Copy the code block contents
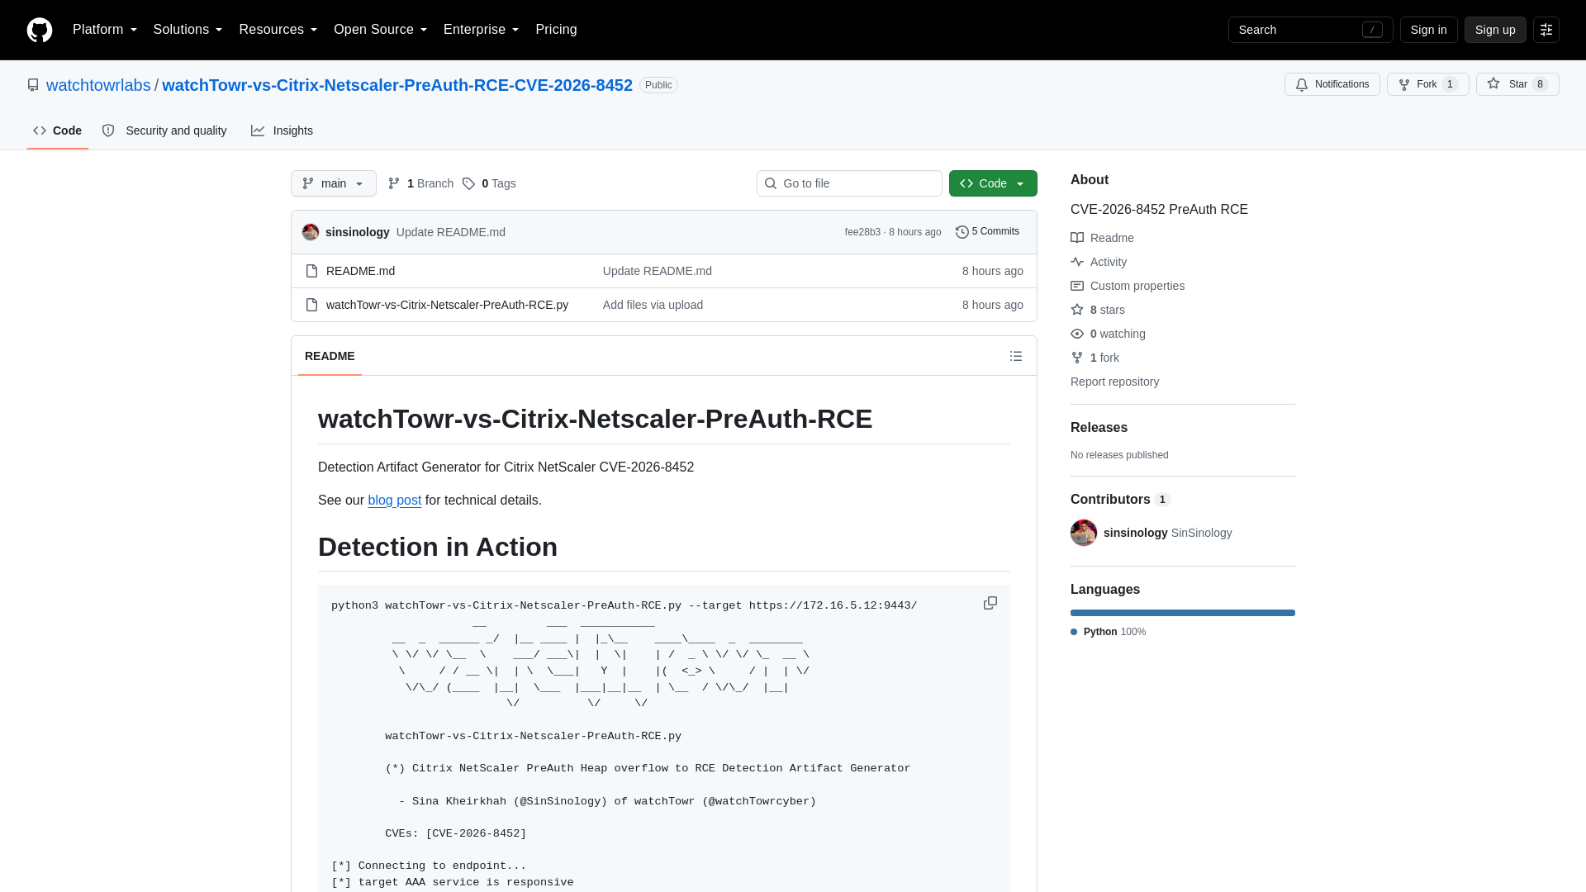This screenshot has height=892, width=1586. pyautogui.click(x=990, y=604)
